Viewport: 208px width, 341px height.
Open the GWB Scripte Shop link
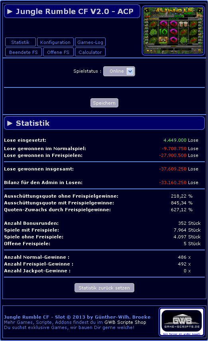[x=125, y=322]
